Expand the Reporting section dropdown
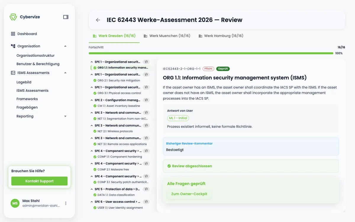 [x=66, y=116]
